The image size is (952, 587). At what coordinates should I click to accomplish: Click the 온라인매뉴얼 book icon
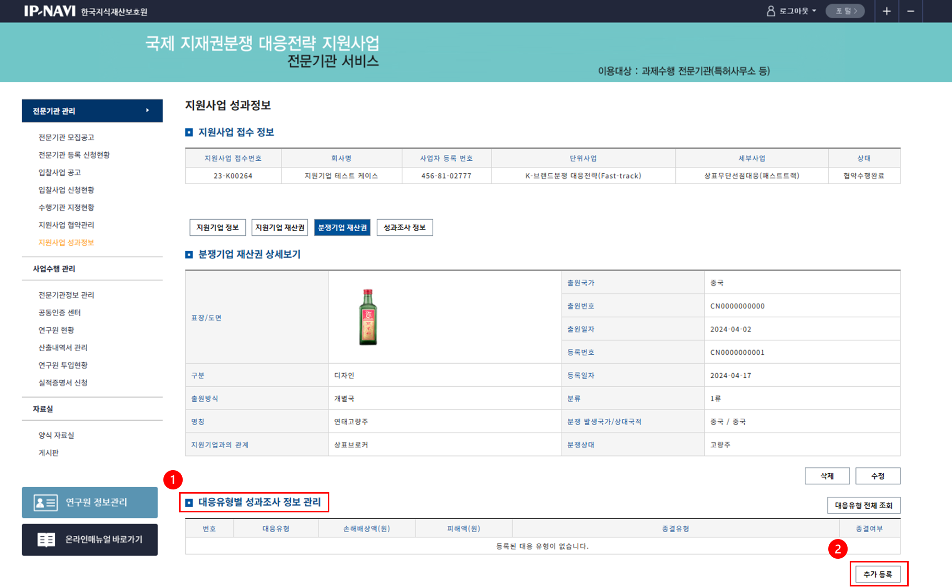point(46,540)
